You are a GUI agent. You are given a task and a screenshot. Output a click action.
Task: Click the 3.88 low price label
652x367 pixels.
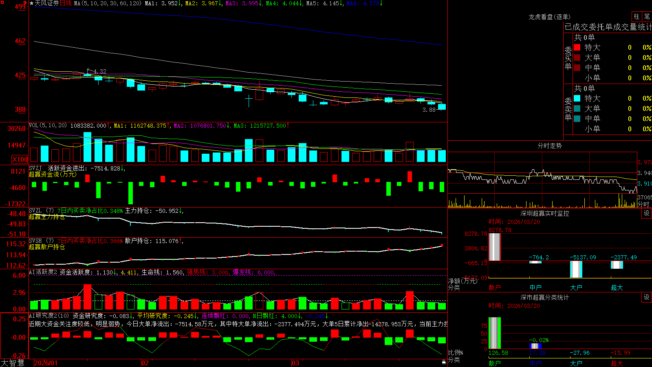pyautogui.click(x=429, y=110)
